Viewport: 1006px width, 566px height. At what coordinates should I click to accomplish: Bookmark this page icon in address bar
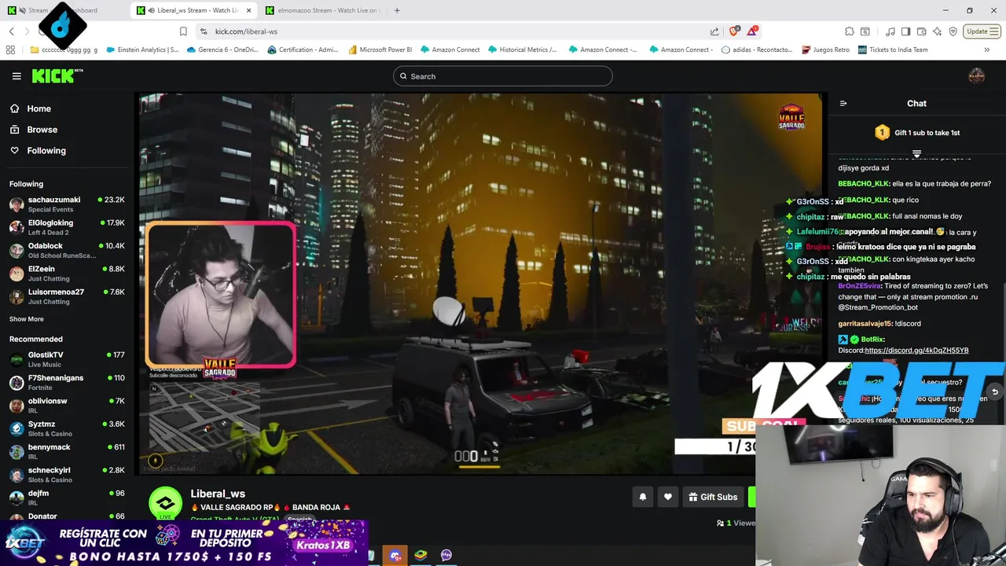(183, 31)
